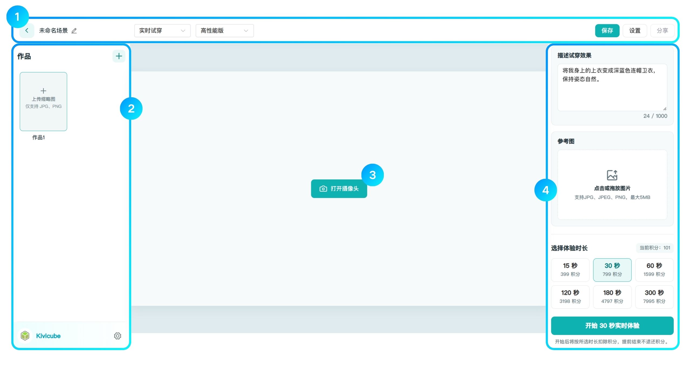691x389 pixels.
Task: Click the 设置 button
Action: pos(635,31)
